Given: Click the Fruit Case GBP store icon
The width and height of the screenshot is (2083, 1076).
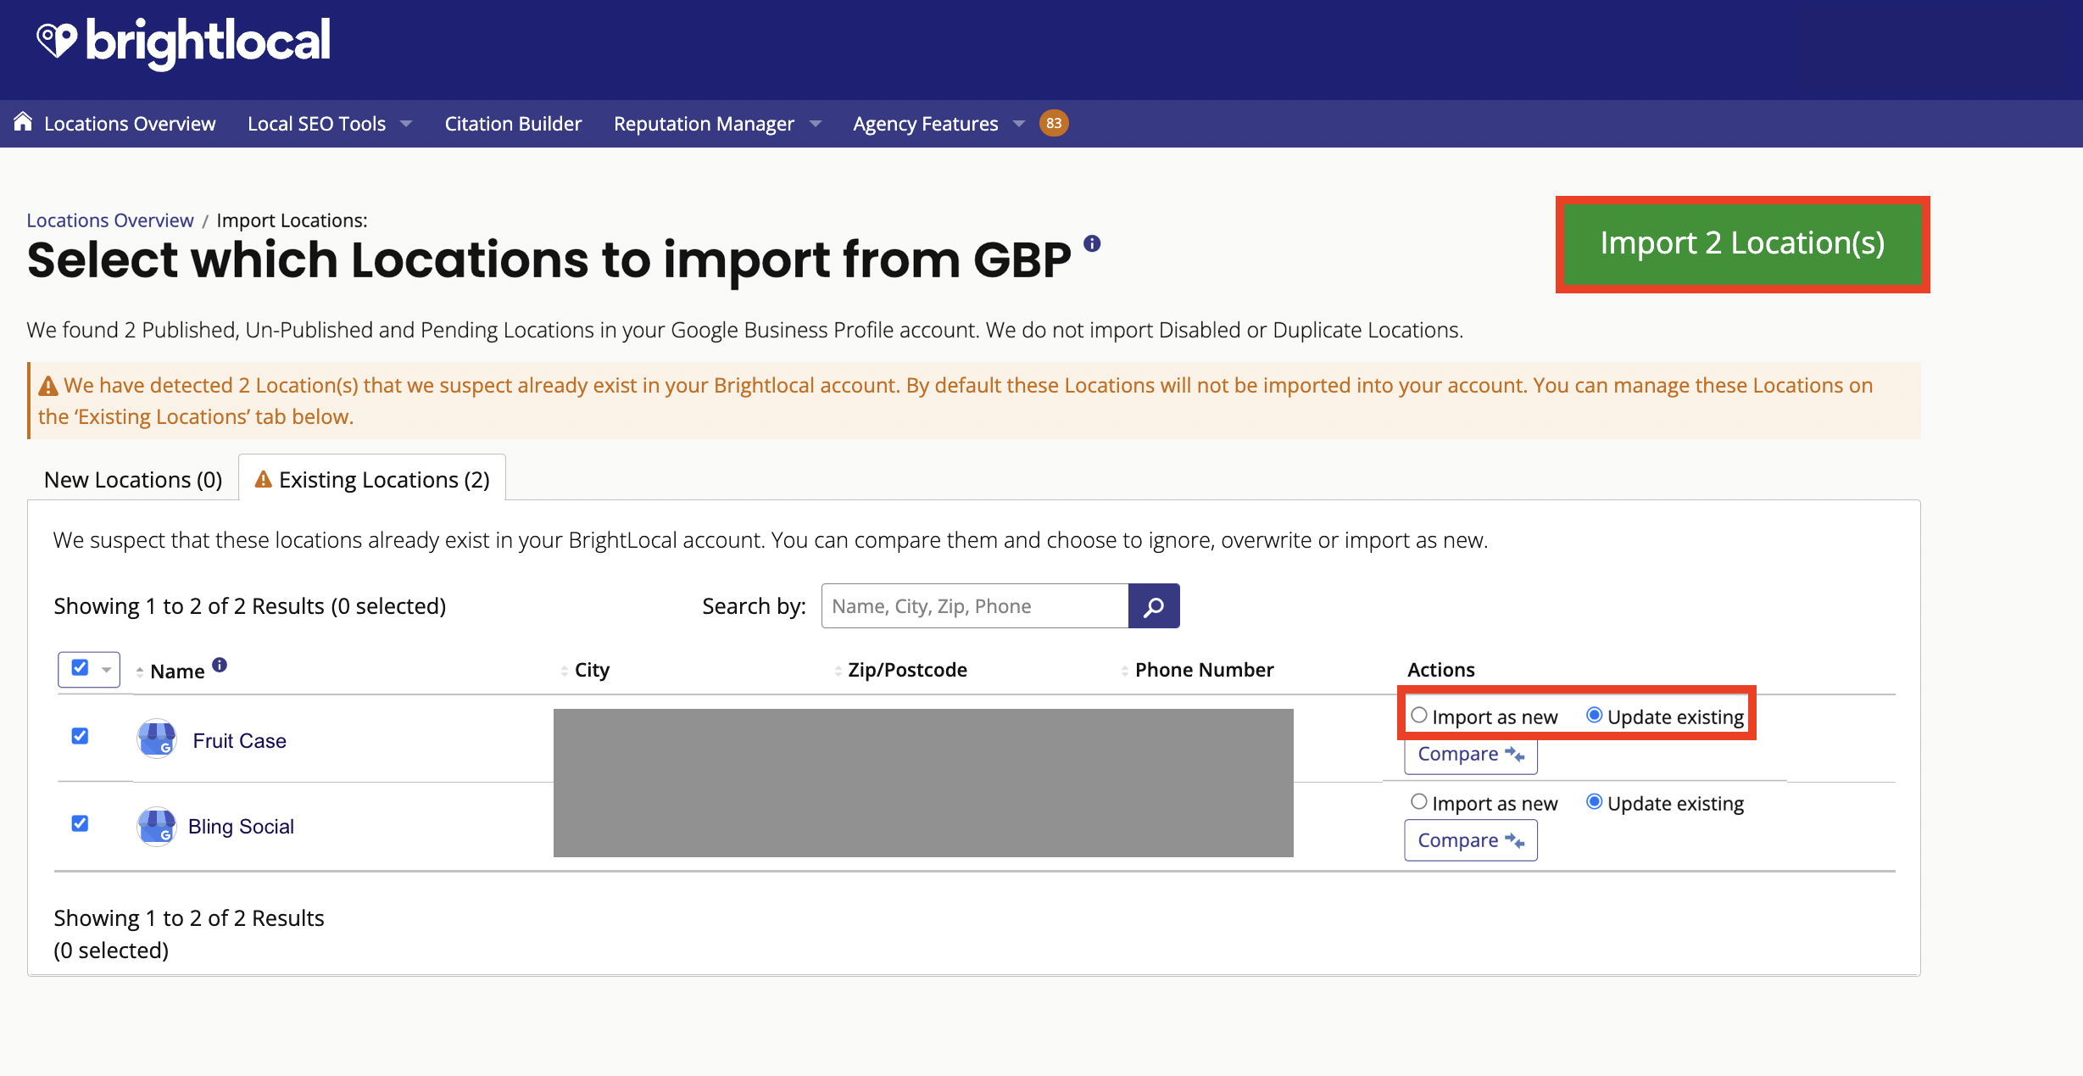Looking at the screenshot, I should [157, 739].
